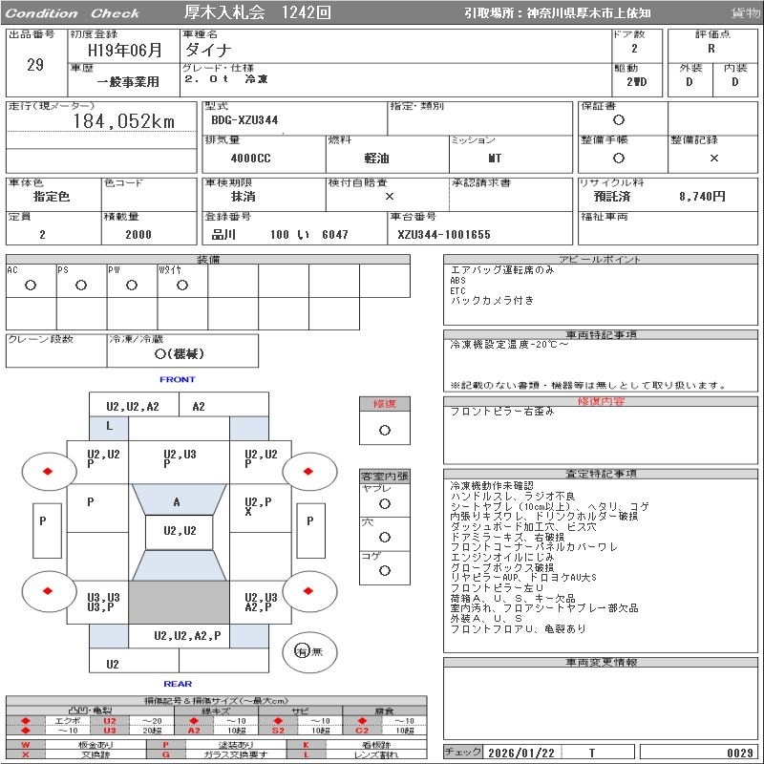Click the 184,052km mileage value
This screenshot has height=764, width=764.
(123, 121)
